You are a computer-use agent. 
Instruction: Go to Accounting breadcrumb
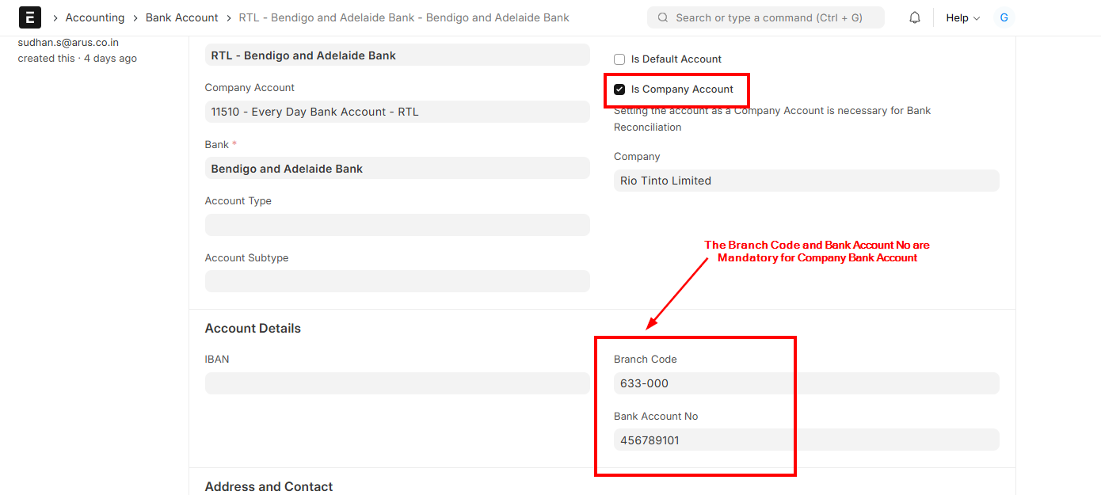(95, 17)
